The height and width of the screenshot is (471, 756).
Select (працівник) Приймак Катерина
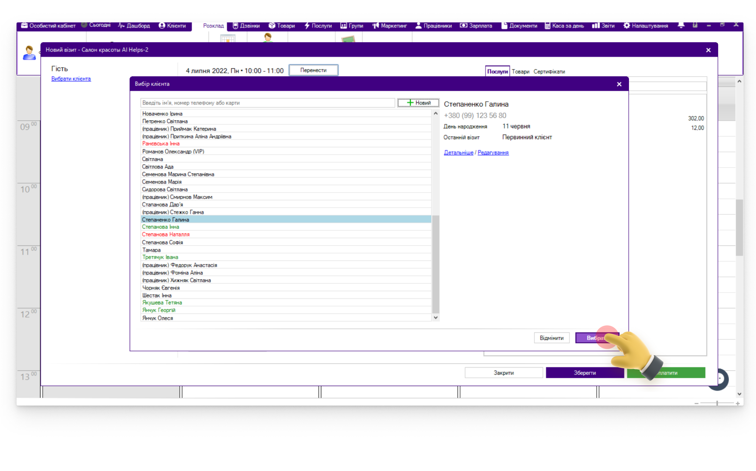(x=286, y=129)
